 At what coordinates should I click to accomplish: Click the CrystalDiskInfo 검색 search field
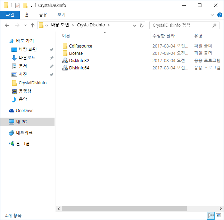pos(184,25)
